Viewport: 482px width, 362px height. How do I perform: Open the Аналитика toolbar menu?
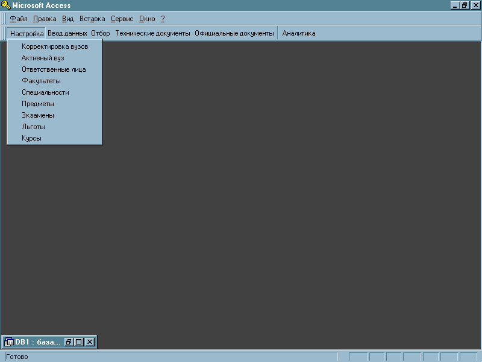pyautogui.click(x=299, y=33)
